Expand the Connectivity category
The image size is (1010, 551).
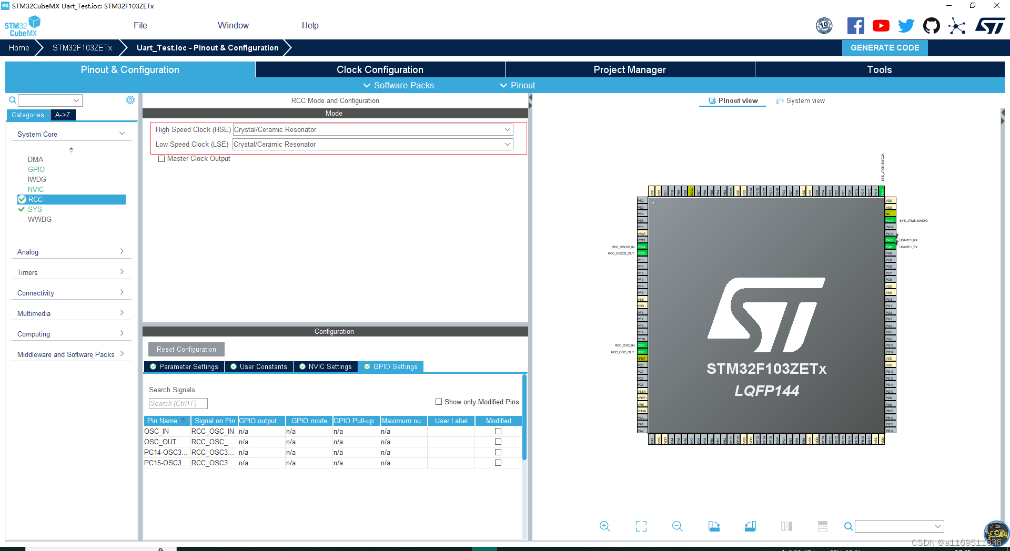pyautogui.click(x=71, y=293)
